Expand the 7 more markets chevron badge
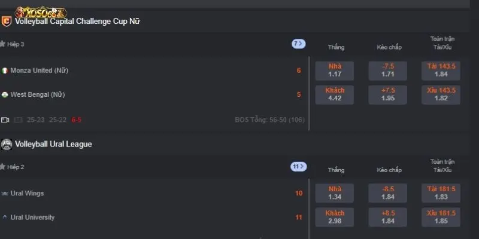479x239 pixels. coord(298,44)
